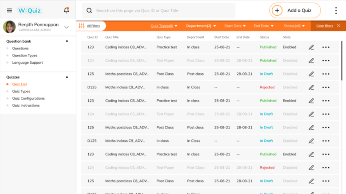Open All Filters
346x194 pixels.
[93, 26]
